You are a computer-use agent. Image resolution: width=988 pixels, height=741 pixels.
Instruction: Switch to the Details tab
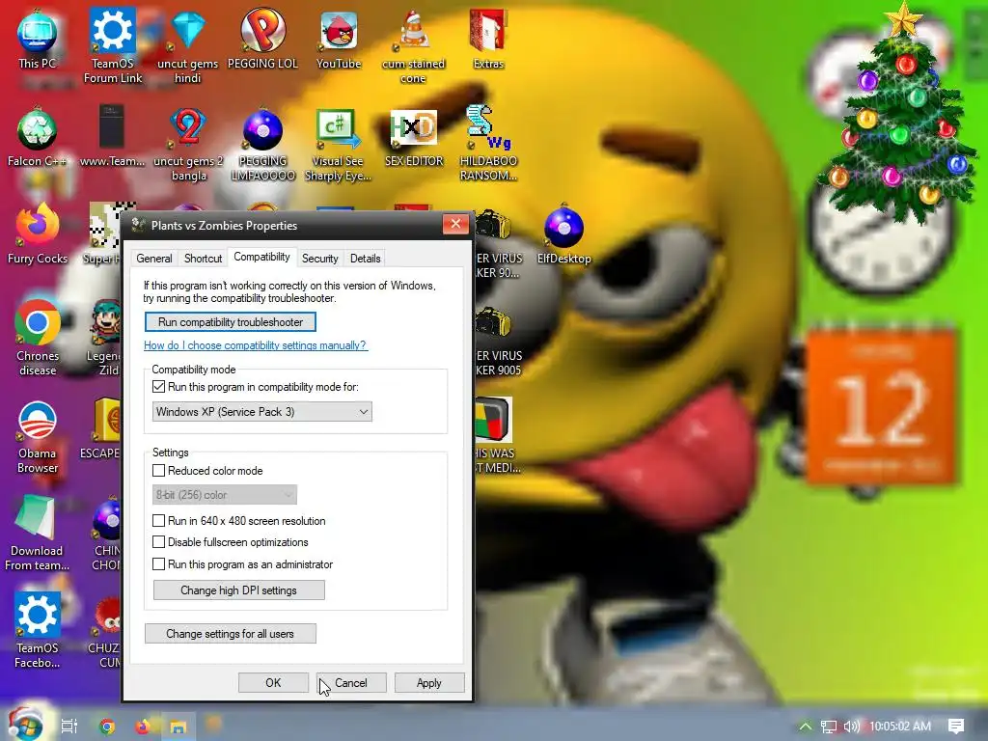pos(366,259)
